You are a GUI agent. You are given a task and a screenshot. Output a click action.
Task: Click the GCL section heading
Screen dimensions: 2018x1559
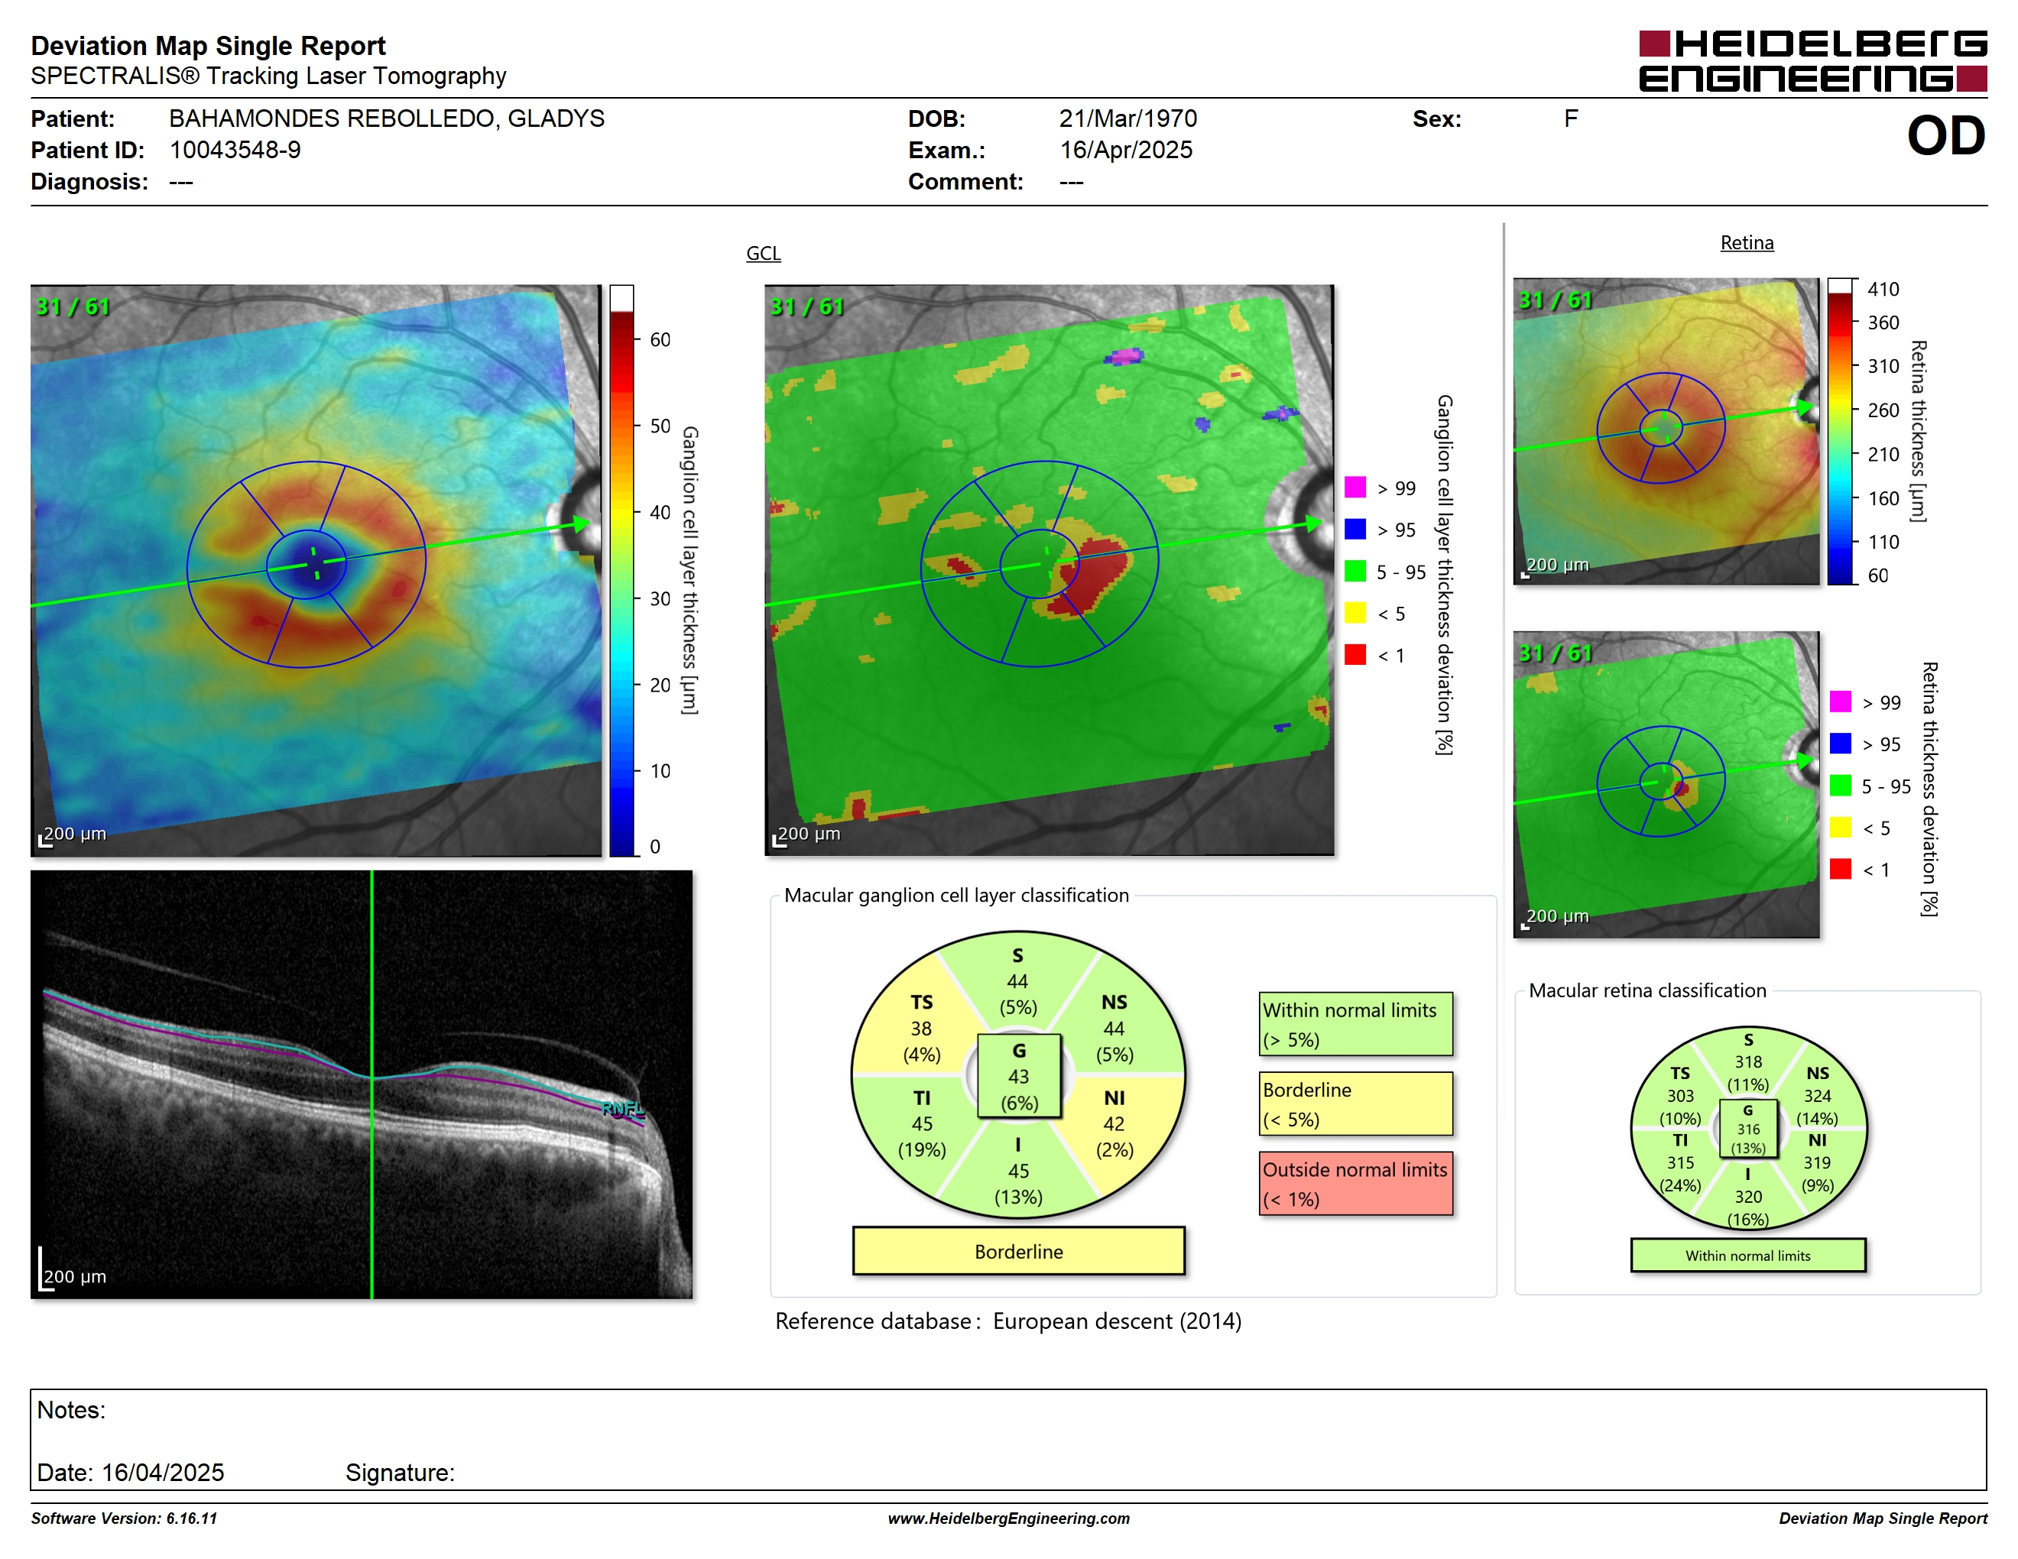[763, 253]
